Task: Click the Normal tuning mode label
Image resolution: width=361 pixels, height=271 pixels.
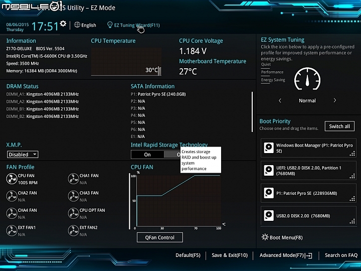Action: pyautogui.click(x=307, y=100)
